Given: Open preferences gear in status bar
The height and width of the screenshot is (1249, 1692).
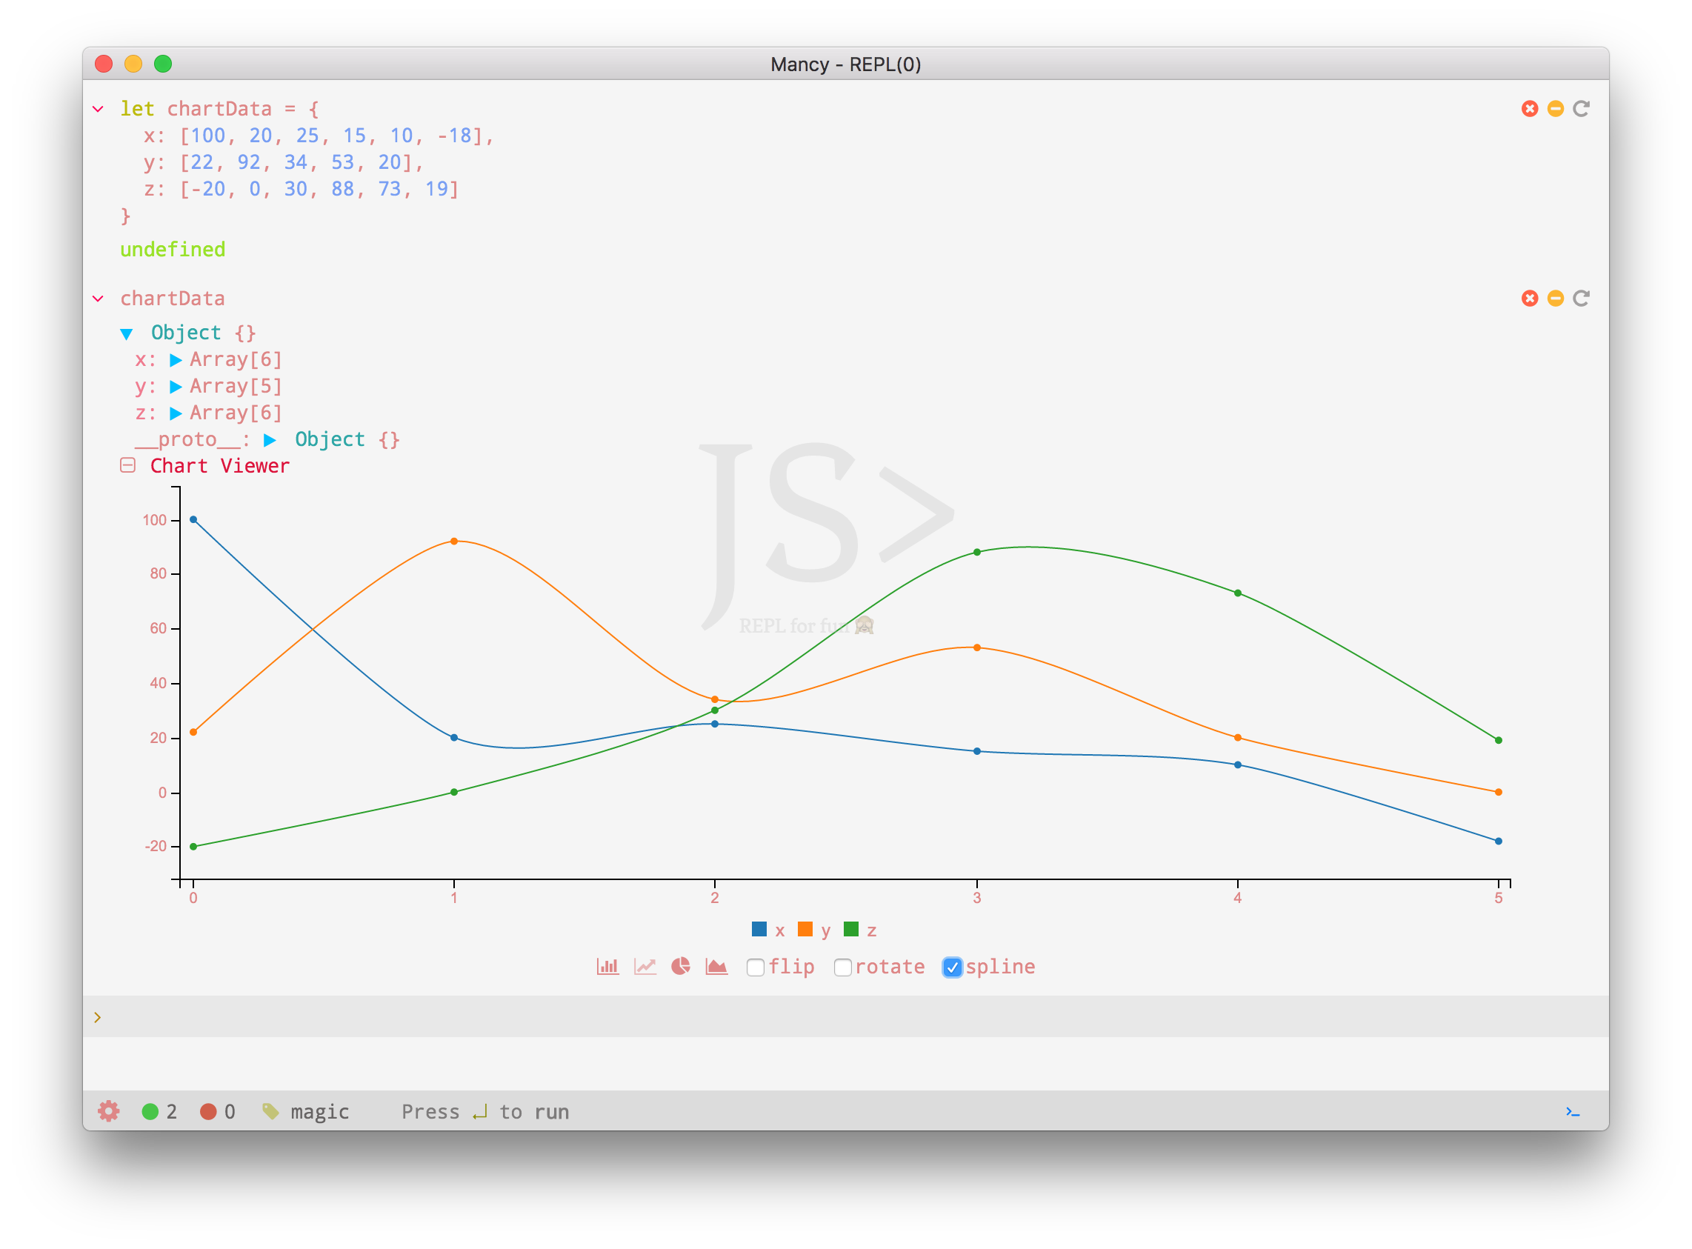Looking at the screenshot, I should point(109,1110).
